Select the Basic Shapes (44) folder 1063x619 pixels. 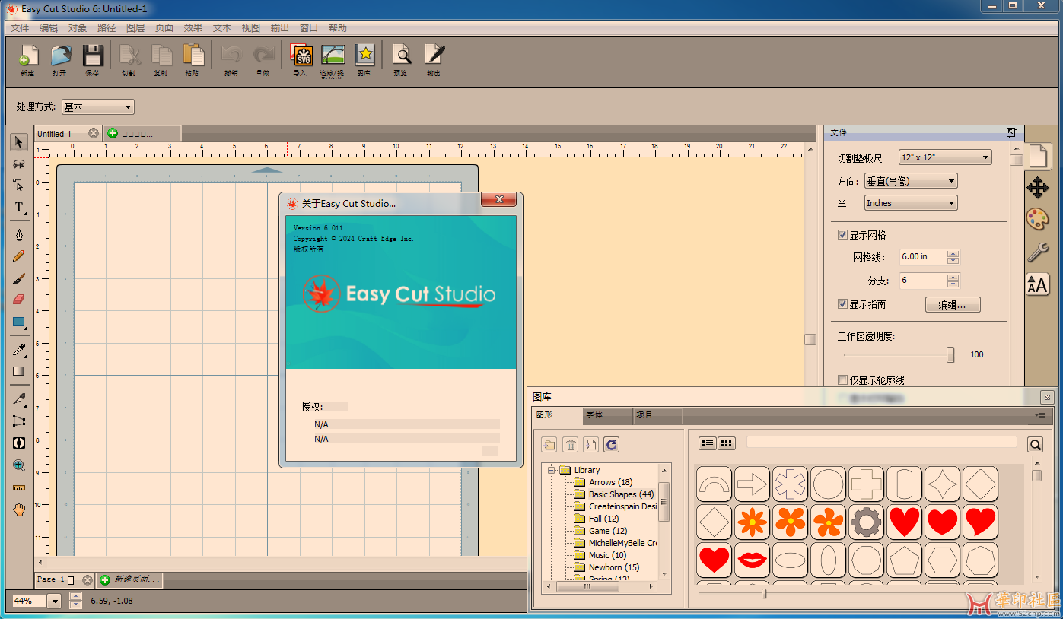click(x=621, y=494)
